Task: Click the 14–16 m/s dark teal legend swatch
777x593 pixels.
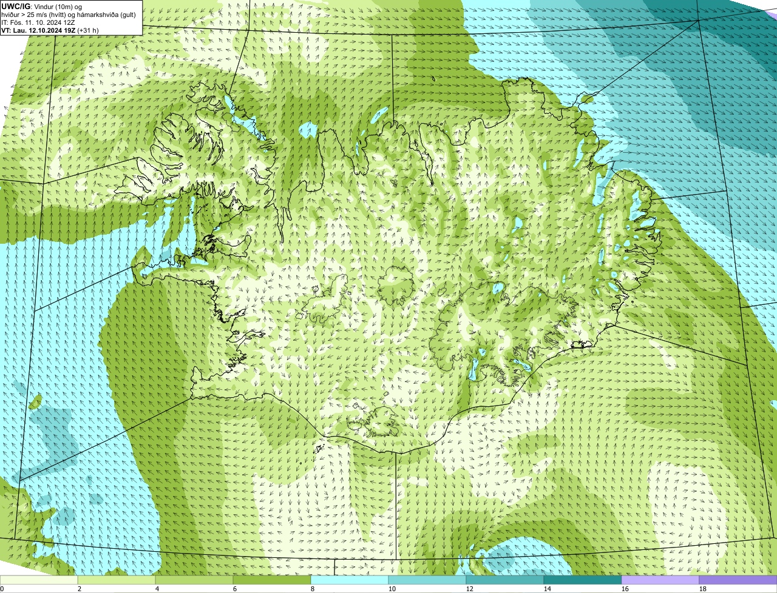Action: tap(583, 580)
